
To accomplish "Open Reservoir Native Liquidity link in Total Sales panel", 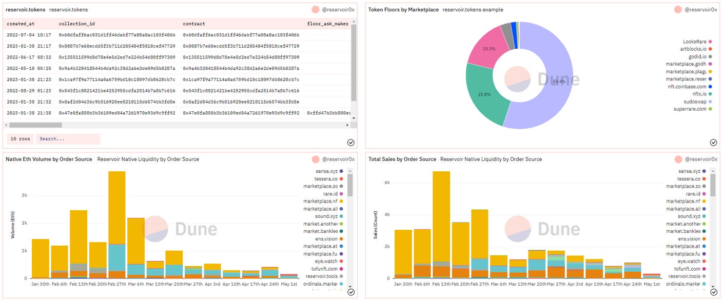I will pos(491,159).
